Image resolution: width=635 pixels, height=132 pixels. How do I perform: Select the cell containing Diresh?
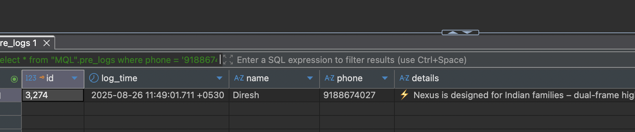pos(274,95)
